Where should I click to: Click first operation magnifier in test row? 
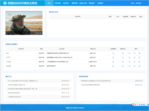click(129, 53)
